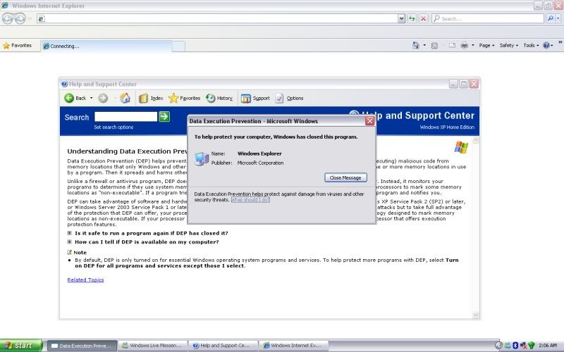Image resolution: width=564 pixels, height=352 pixels.
Task: Click the IE Search box
Action: point(488,18)
